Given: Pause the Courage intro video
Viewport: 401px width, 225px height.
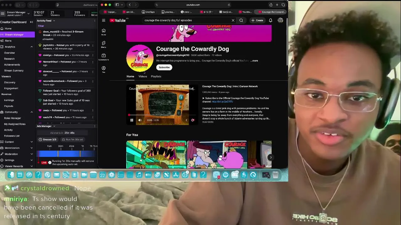Looking at the screenshot, I should pyautogui.click(x=132, y=120).
